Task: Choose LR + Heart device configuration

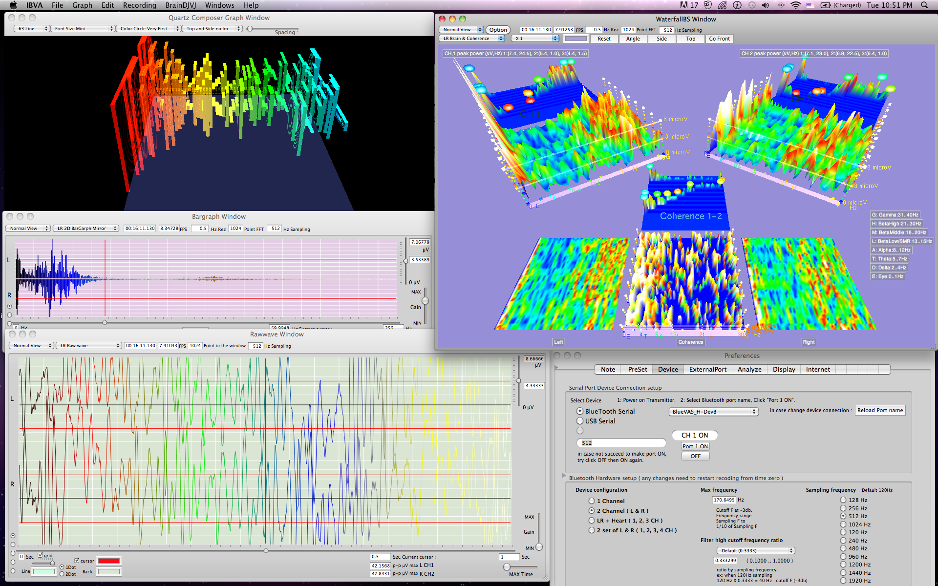Action: (592, 521)
